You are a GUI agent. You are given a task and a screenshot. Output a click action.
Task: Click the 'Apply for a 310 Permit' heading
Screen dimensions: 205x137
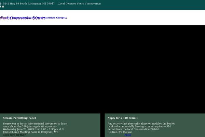pyautogui.click(x=123, y=118)
